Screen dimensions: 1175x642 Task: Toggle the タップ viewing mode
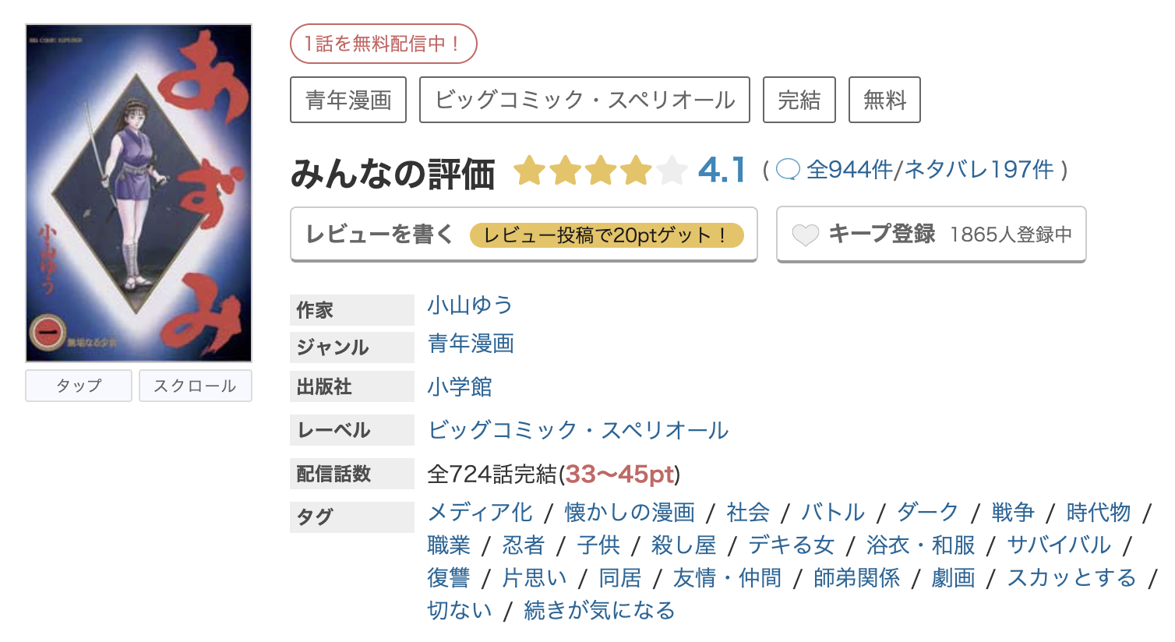(78, 385)
